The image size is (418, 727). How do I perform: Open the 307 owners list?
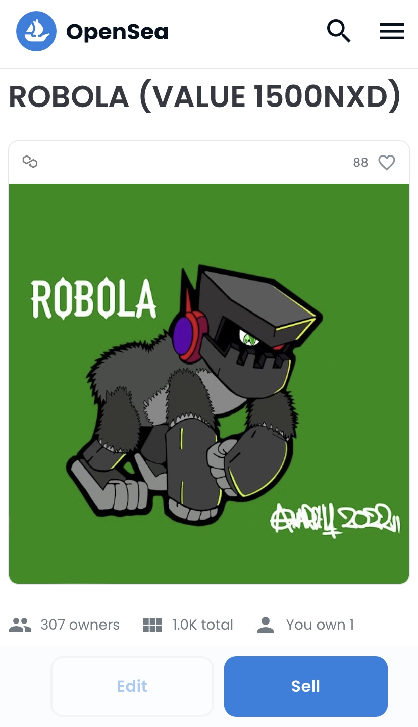click(x=80, y=625)
